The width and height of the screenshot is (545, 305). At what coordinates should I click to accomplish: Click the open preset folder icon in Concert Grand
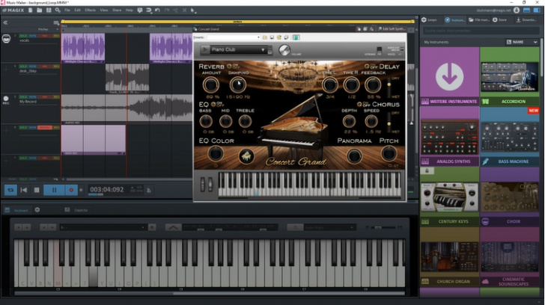tap(265, 37)
